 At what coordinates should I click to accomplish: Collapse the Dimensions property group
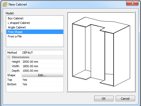tap(9, 57)
